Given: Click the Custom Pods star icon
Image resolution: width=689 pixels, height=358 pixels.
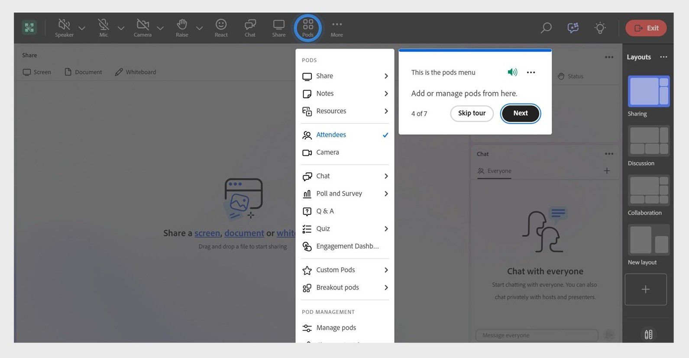Looking at the screenshot, I should click(x=307, y=271).
